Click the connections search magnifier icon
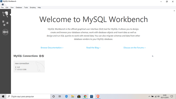This screenshot has height=99, width=176. click(153, 56)
